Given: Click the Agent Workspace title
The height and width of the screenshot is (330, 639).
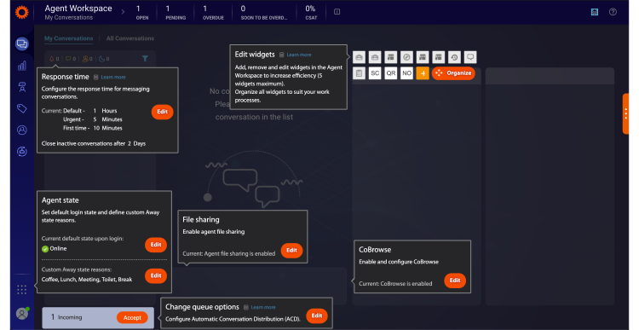Looking at the screenshot, I should coord(78,9).
